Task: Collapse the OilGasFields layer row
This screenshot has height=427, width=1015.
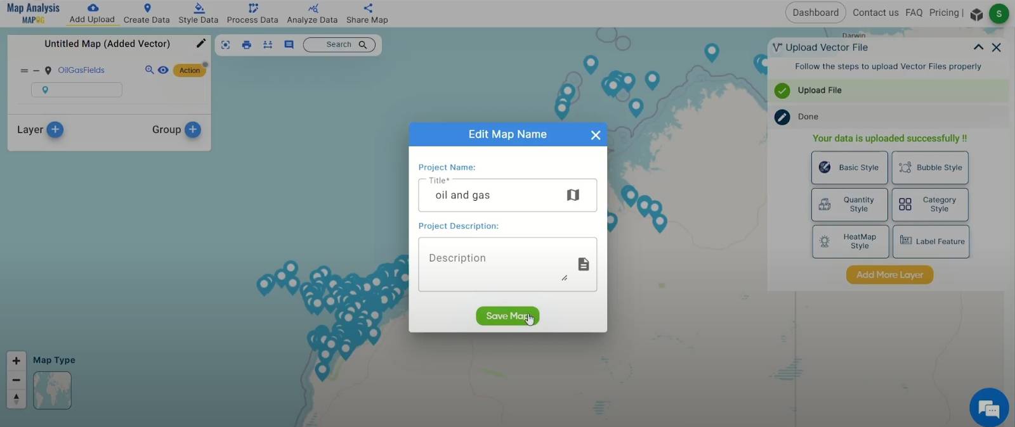Action: tap(36, 70)
